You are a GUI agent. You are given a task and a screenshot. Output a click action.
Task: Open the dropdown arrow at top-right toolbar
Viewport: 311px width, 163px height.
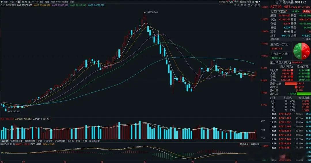click(x=260, y=2)
